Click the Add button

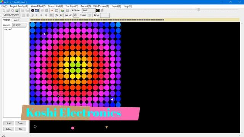click(9, 123)
